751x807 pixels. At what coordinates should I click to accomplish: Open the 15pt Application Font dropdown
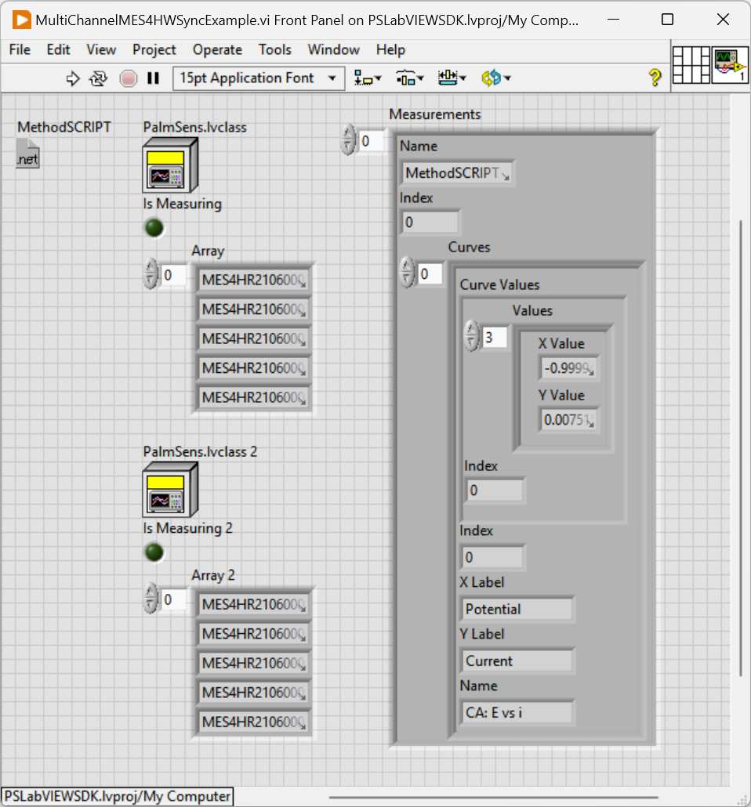click(x=258, y=78)
